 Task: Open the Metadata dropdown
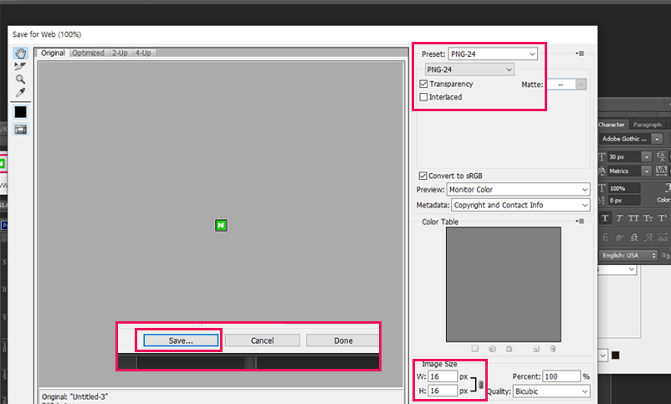coord(520,205)
